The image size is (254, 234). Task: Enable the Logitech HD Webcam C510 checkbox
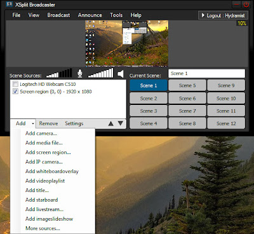(15, 84)
